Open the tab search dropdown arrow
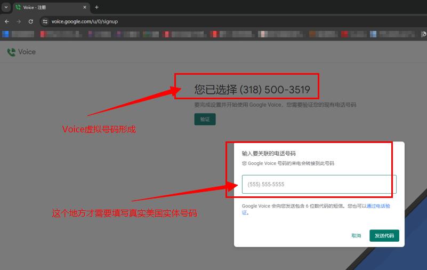The image size is (427, 270). pyautogui.click(x=6, y=7)
